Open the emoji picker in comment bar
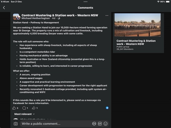Screen dimensions: 171x128 (105, 124)
